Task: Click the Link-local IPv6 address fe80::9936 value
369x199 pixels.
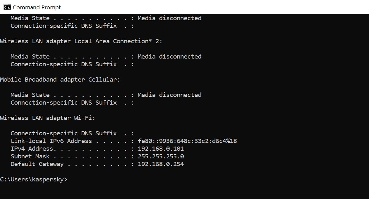Action: [x=187, y=141]
